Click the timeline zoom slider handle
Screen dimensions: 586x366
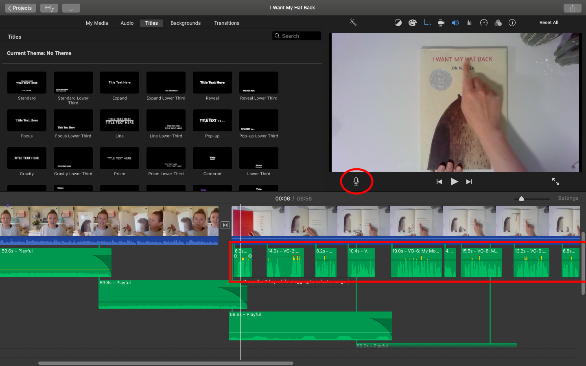(521, 198)
